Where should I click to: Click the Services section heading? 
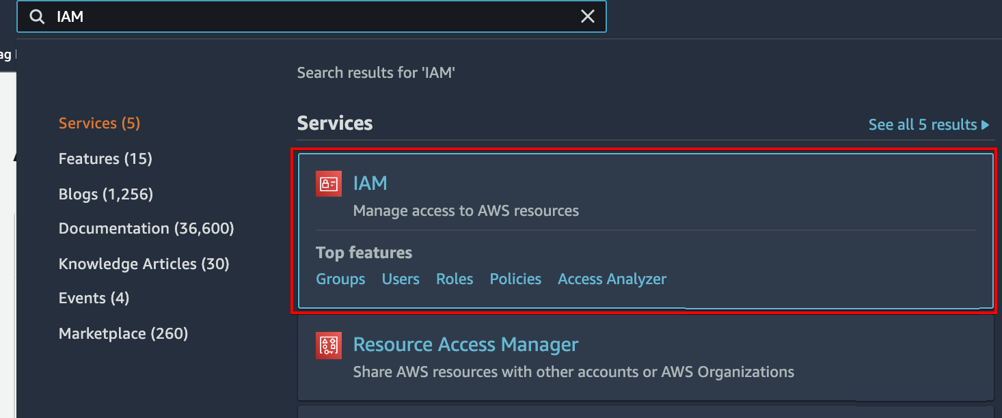point(335,124)
